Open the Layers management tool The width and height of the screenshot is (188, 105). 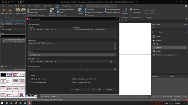[x=60, y=12]
